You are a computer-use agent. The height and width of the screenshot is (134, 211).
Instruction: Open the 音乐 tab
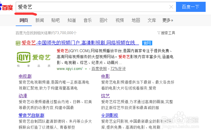click(88, 20)
